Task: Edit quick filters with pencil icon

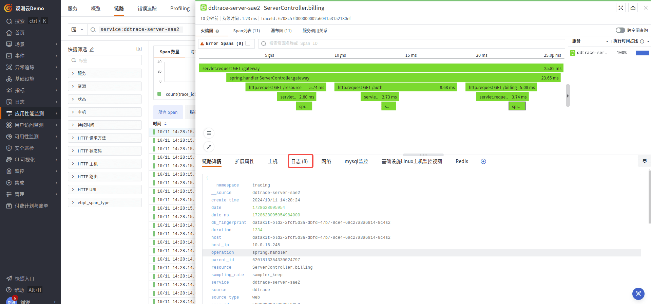Action: pos(92,50)
